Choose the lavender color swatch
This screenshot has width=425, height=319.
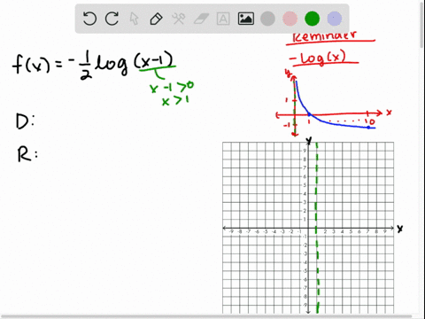[335, 19]
